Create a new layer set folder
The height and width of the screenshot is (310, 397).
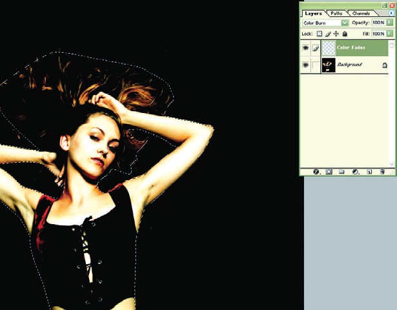[341, 172]
